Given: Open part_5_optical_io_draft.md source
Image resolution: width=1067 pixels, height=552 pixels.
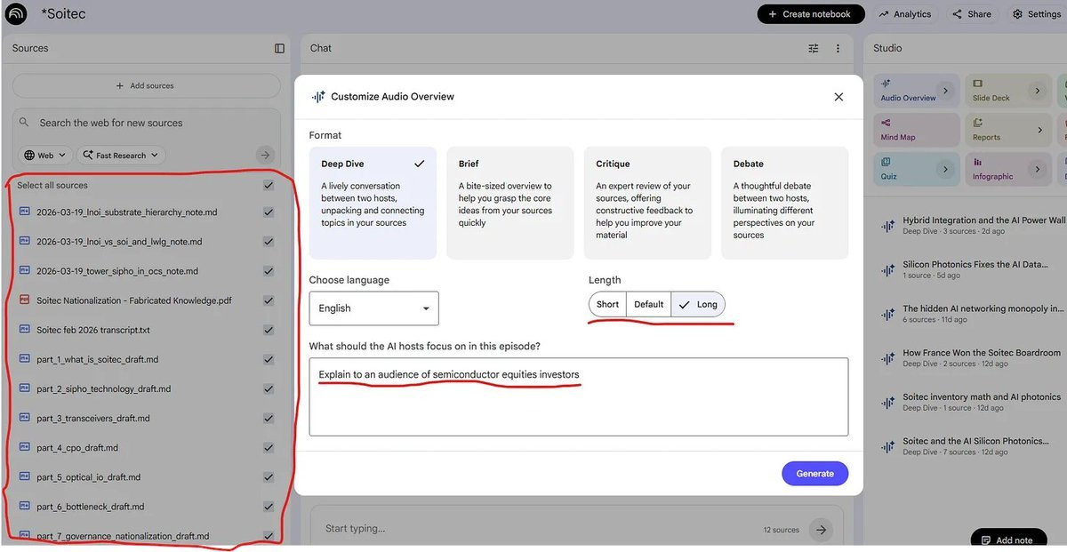Looking at the screenshot, I should tap(89, 477).
